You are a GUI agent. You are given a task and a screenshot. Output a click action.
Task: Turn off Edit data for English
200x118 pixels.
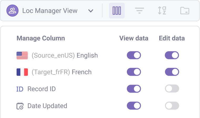(x=172, y=55)
